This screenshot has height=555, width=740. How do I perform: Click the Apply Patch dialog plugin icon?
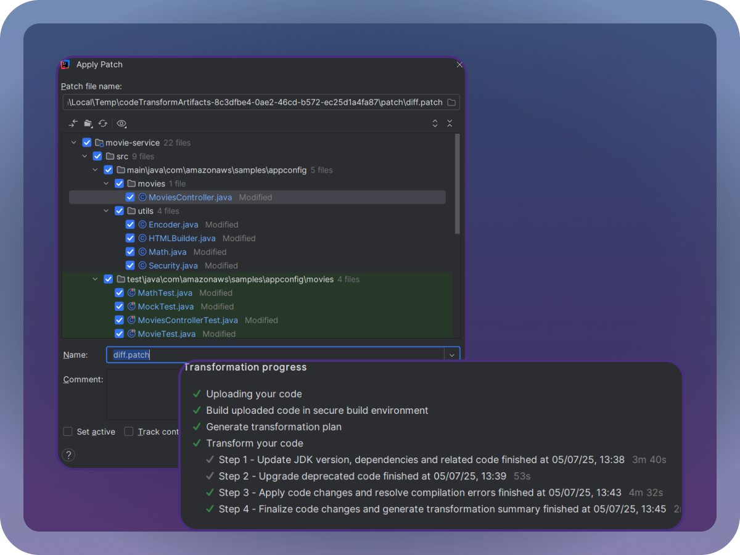pyautogui.click(x=65, y=64)
